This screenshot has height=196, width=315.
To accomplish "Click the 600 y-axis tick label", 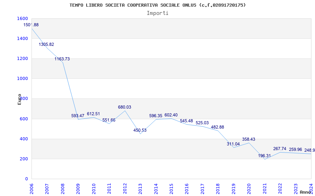I will 24,119.
